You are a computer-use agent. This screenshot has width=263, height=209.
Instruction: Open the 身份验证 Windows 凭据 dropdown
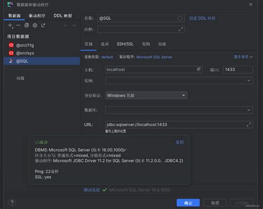coord(146,95)
